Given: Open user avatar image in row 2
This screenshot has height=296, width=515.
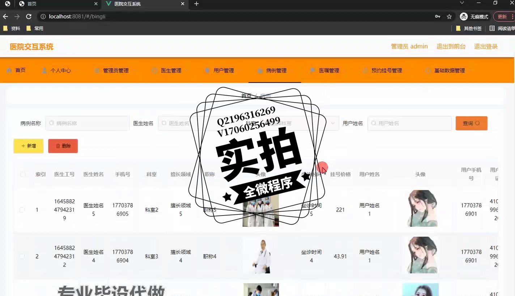Looking at the screenshot, I should [420, 255].
